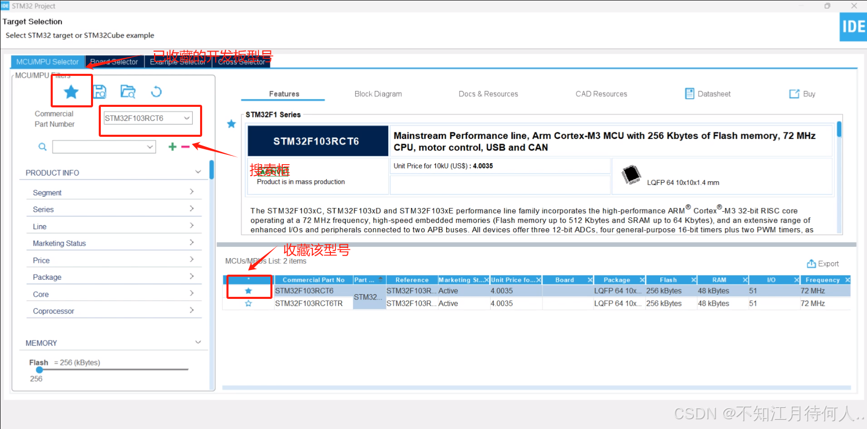Screen dimensions: 867x429
Task: Expand the Segment filter
Action: click(192, 192)
